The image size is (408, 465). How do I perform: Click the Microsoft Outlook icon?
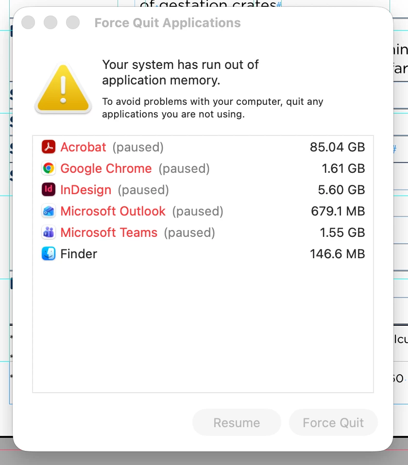point(49,211)
